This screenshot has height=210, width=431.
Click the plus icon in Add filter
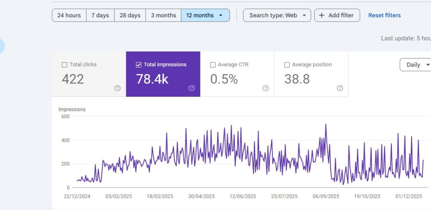(321, 16)
